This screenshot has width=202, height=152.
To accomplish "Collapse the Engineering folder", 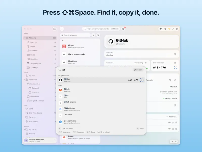I will [26, 84].
